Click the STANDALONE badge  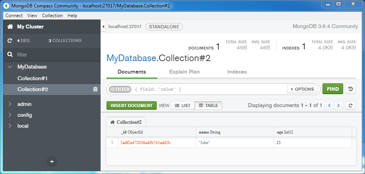(164, 27)
